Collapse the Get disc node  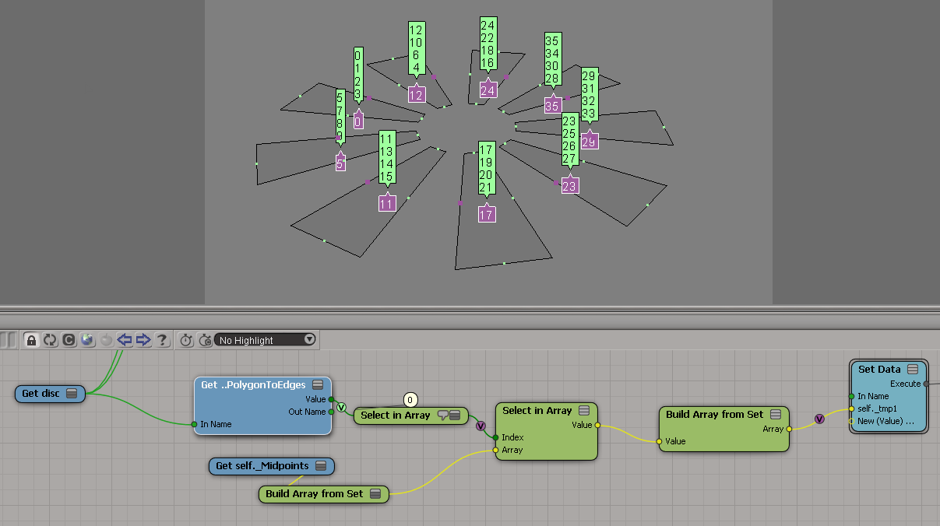point(72,394)
